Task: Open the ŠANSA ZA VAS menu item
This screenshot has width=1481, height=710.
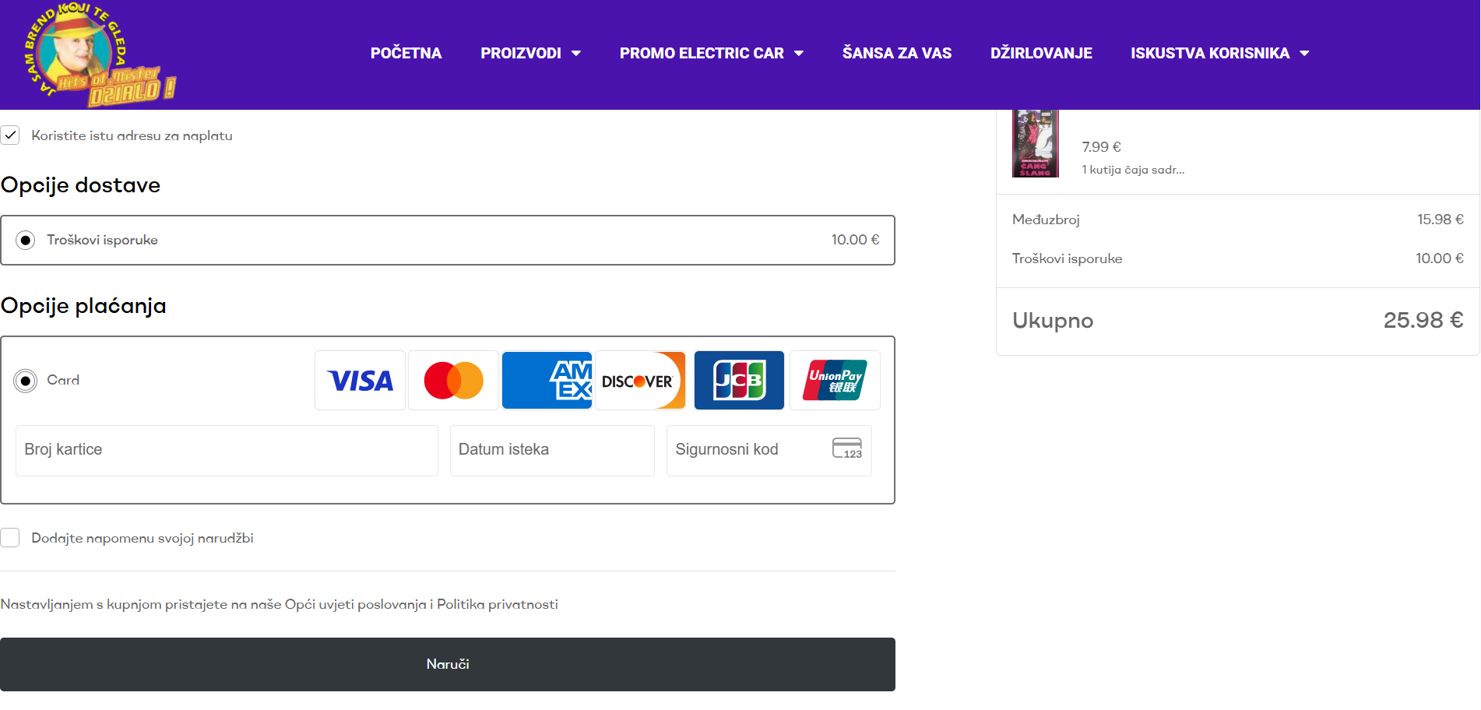Action: 897,53
